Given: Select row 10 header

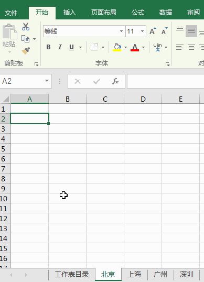Looking at the screenshot, I should coord(5,199).
